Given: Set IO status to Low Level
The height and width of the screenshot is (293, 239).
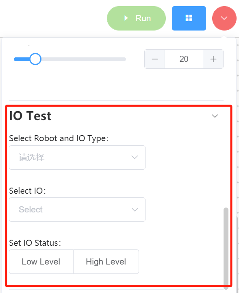Looking at the screenshot, I should coord(41,262).
